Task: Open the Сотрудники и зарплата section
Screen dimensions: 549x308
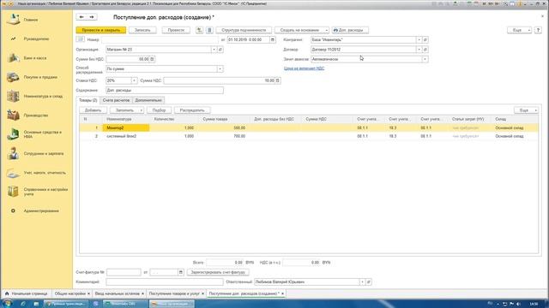Action: pyautogui.click(x=44, y=154)
